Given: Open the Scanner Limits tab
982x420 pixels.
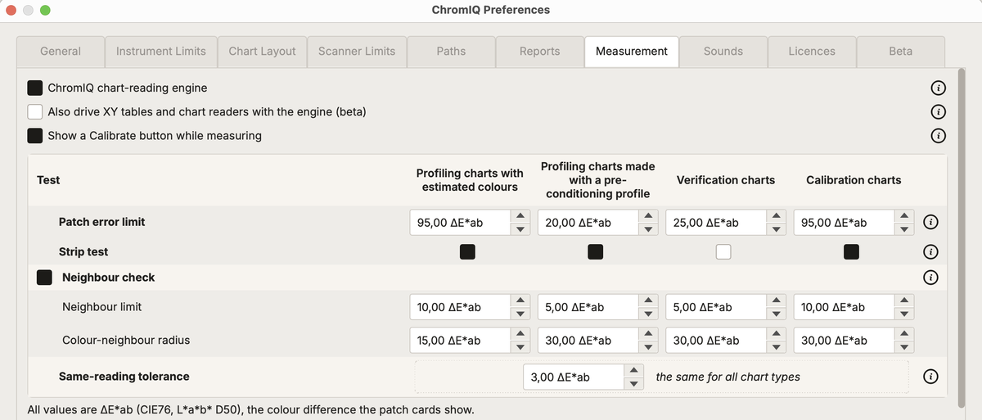Looking at the screenshot, I should pos(357,51).
